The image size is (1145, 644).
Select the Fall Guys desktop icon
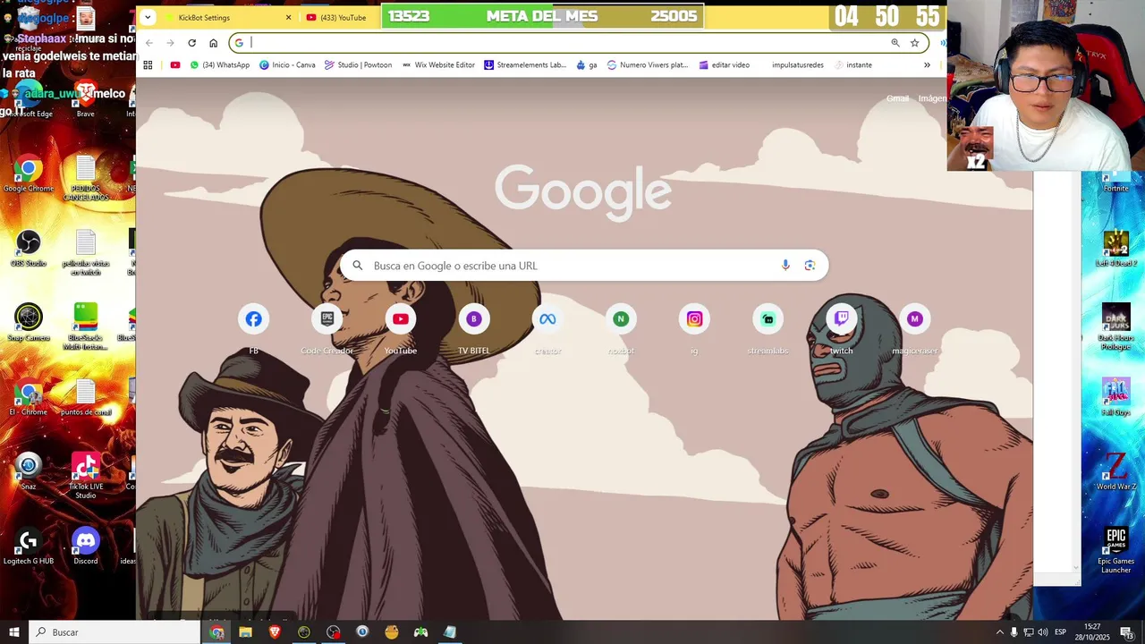[x=1115, y=397]
